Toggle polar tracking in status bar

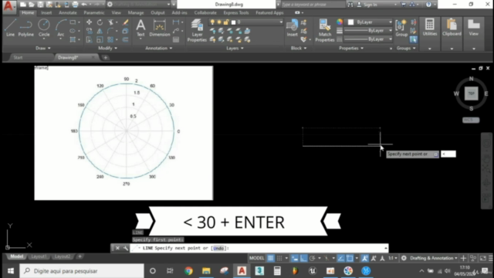pos(312,258)
